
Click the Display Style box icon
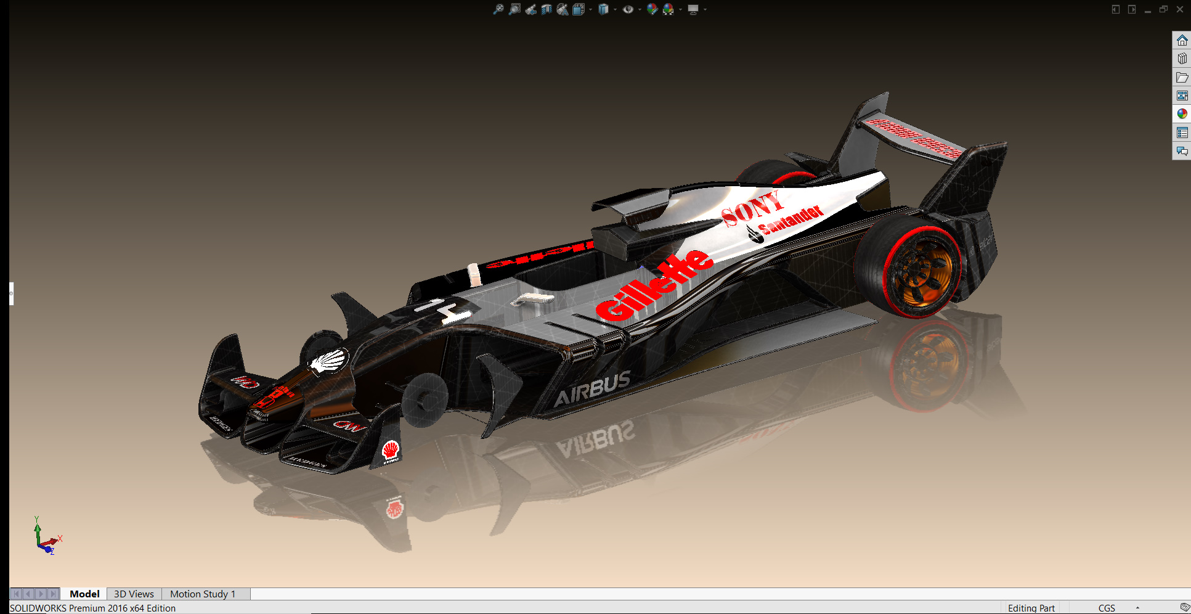(604, 9)
